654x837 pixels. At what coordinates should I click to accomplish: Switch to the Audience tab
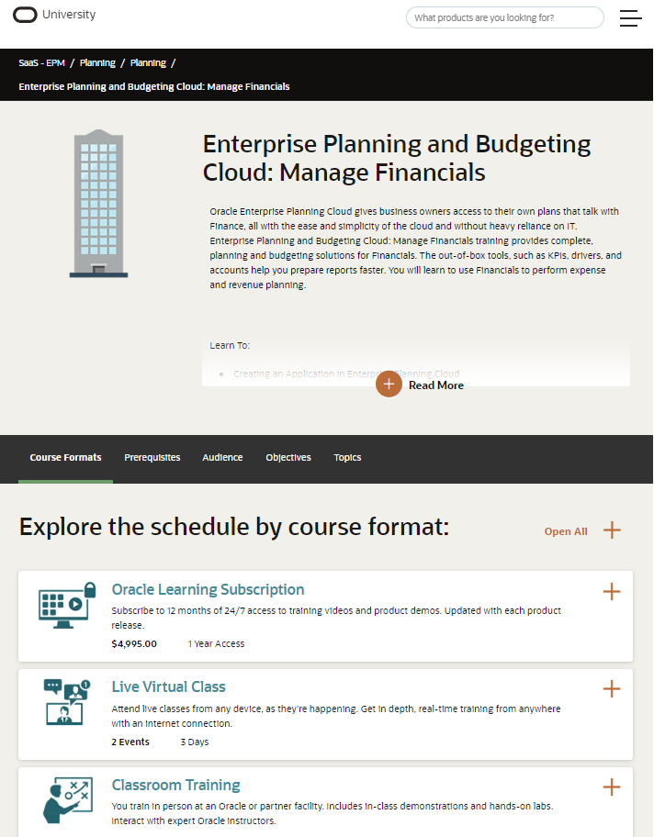[x=222, y=457]
